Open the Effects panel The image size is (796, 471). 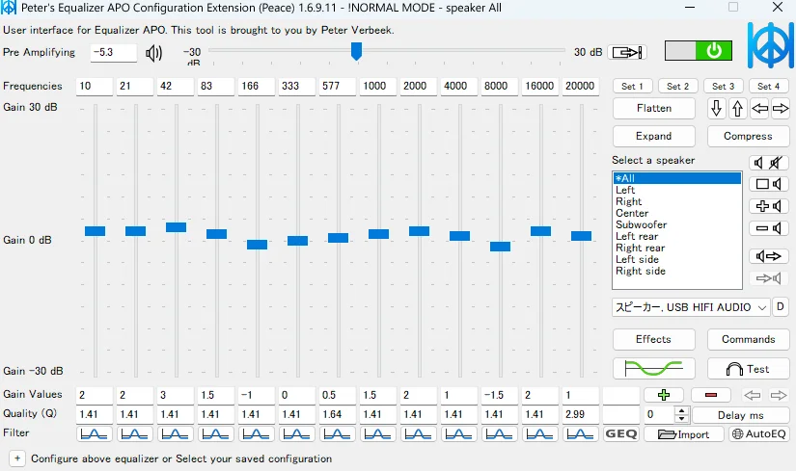(653, 339)
